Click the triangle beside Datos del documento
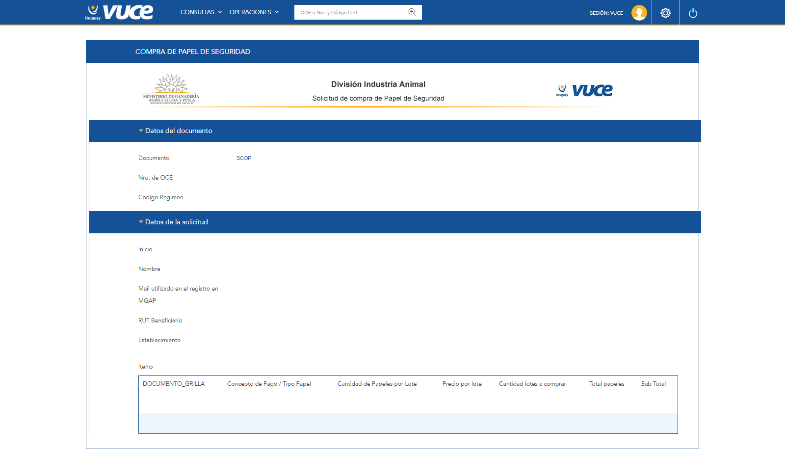Screen dimensions: 785x454 pos(141,131)
